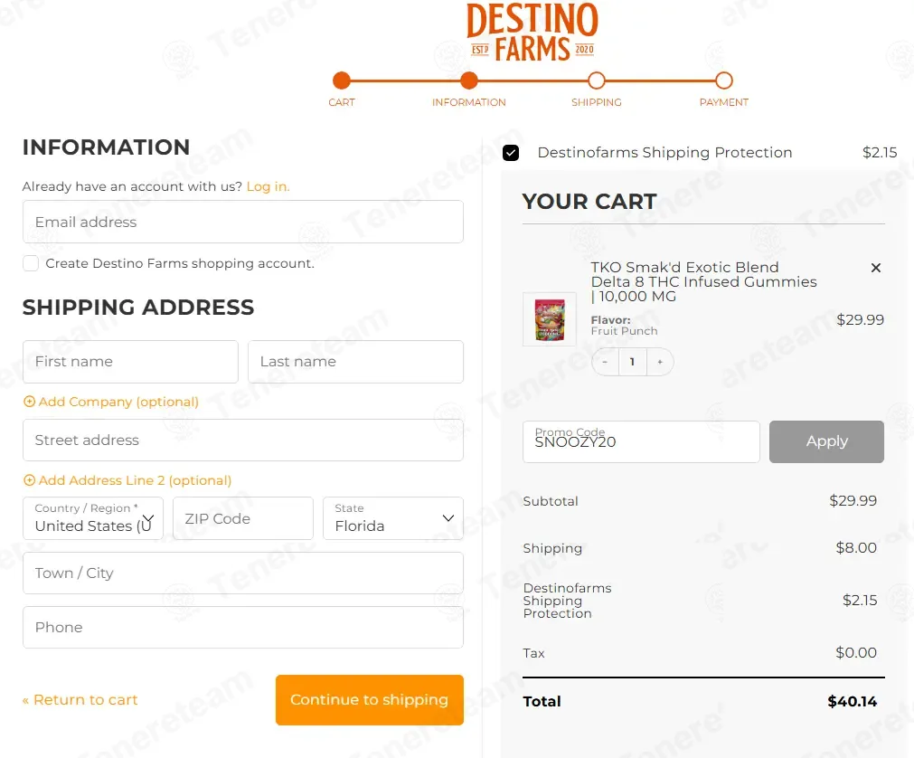Click the Promo Code field containing SNOOZY20
This screenshot has width=914, height=758.
coord(641,442)
